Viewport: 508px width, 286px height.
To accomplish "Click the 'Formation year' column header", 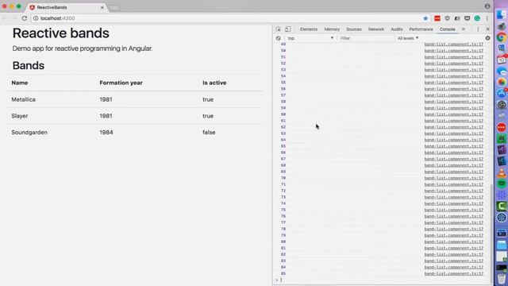I will (121, 83).
